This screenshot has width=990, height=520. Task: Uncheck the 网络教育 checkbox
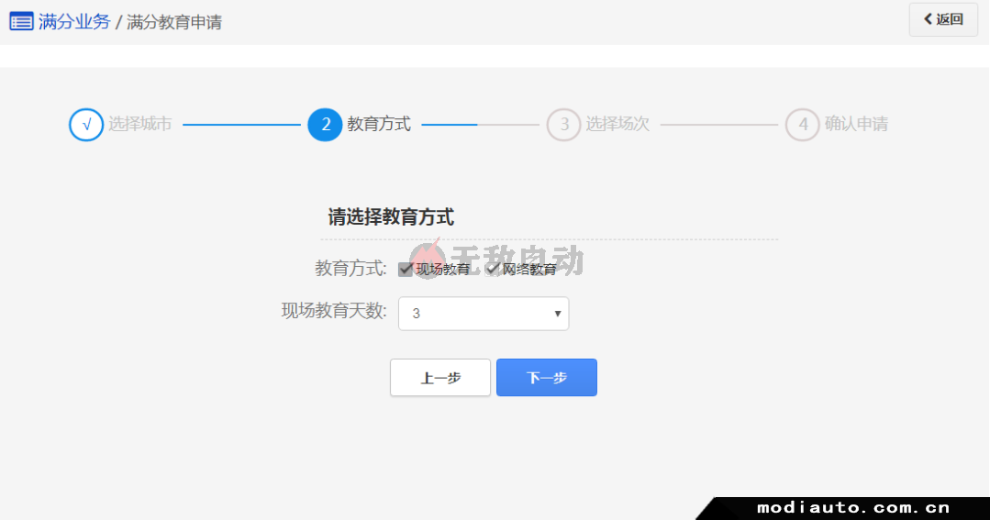[x=492, y=270]
